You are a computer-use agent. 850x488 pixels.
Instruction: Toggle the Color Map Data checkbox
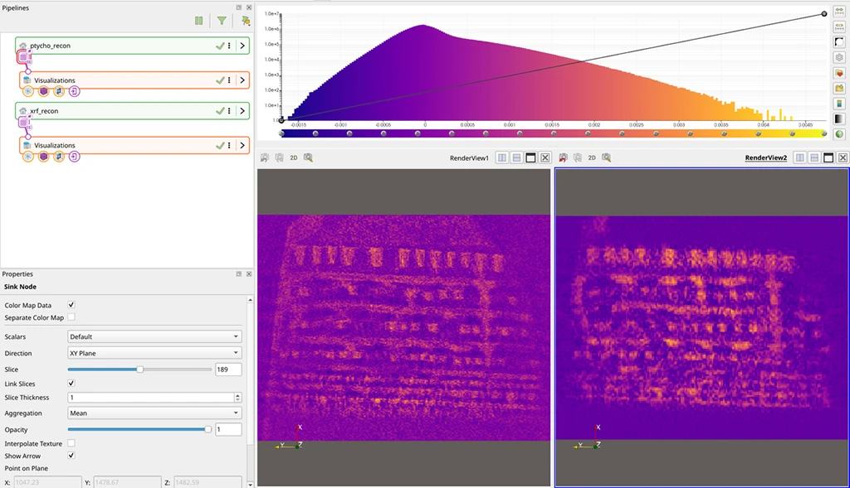pos(71,305)
